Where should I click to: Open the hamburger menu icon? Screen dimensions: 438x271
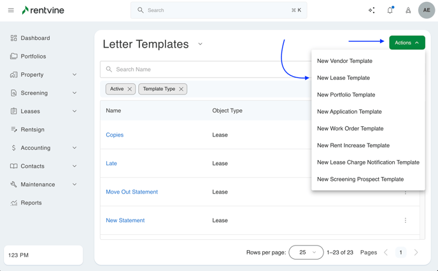[11, 10]
